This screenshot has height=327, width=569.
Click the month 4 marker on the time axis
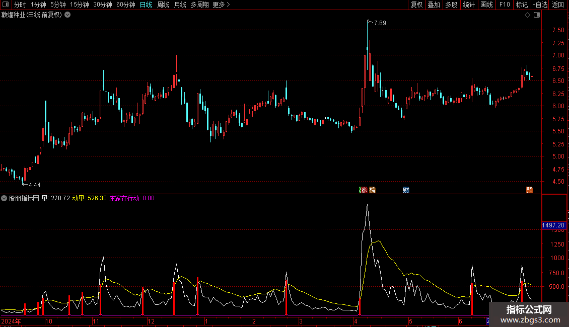[x=355, y=321]
